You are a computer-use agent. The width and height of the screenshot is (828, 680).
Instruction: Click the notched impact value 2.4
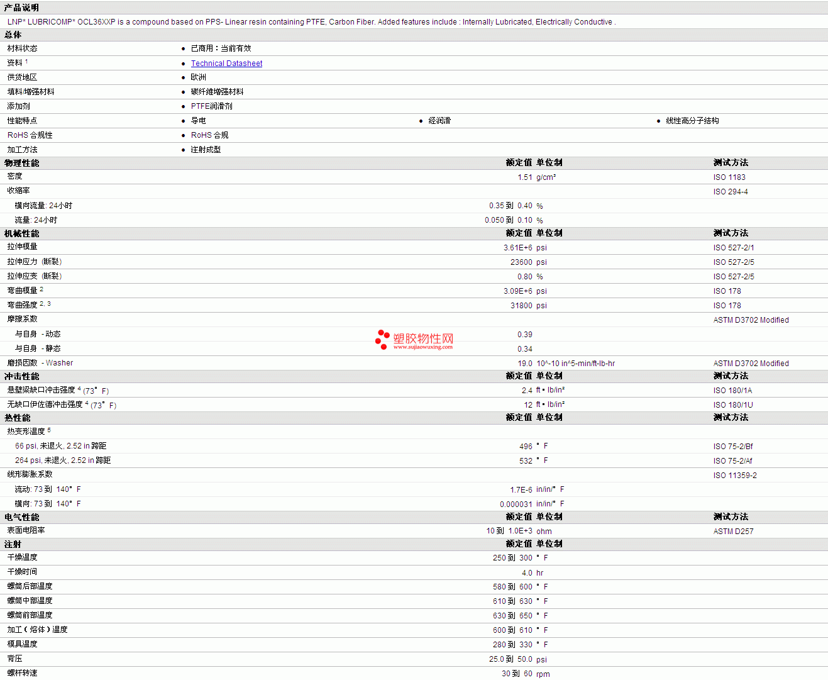click(527, 391)
